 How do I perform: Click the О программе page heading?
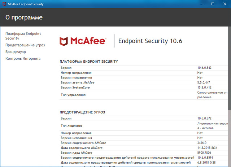(x=24, y=17)
